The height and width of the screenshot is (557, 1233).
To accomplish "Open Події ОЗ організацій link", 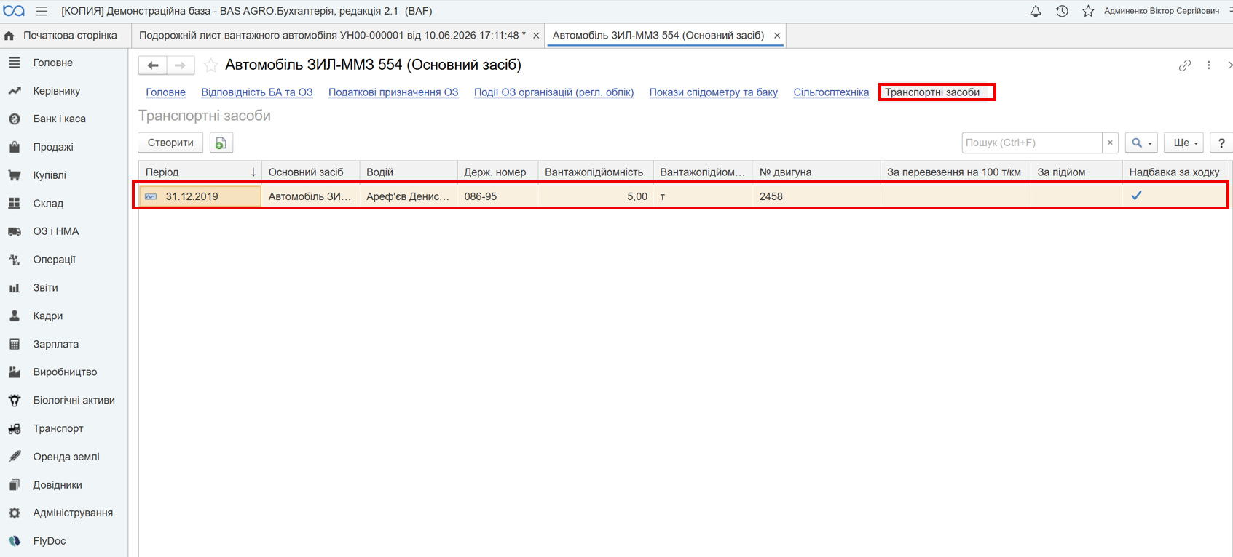I will (554, 92).
